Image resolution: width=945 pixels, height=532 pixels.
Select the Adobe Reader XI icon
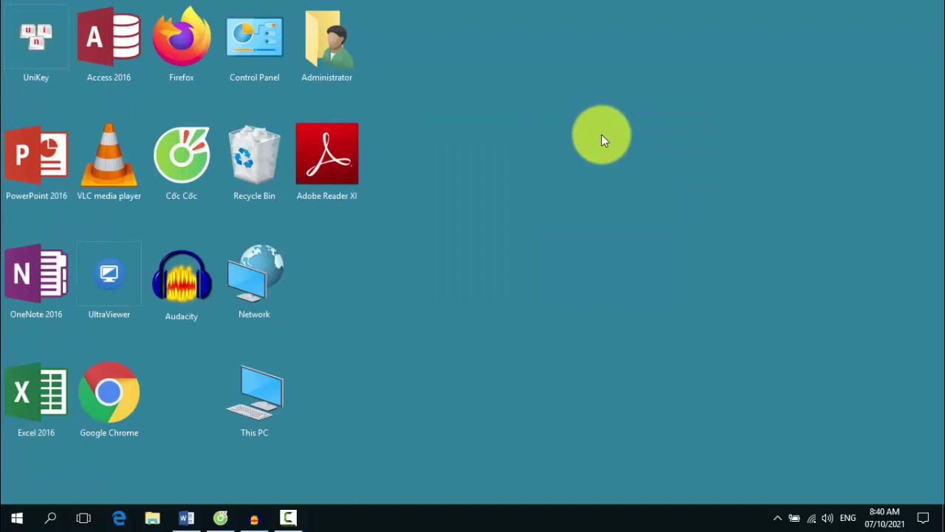point(327,163)
